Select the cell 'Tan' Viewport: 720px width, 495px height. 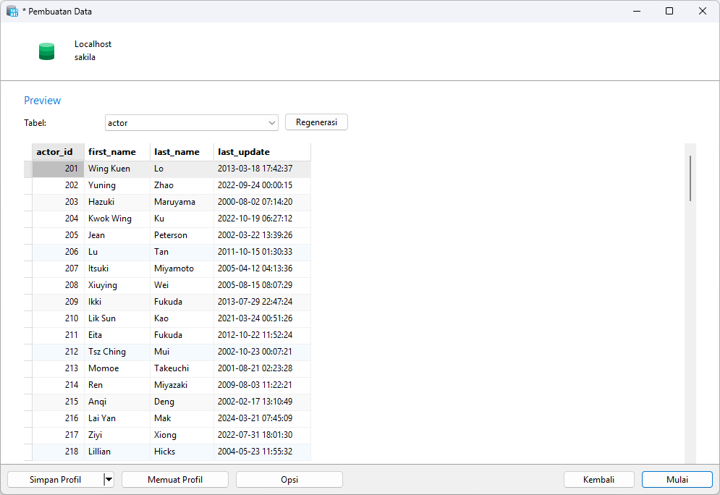(x=182, y=252)
